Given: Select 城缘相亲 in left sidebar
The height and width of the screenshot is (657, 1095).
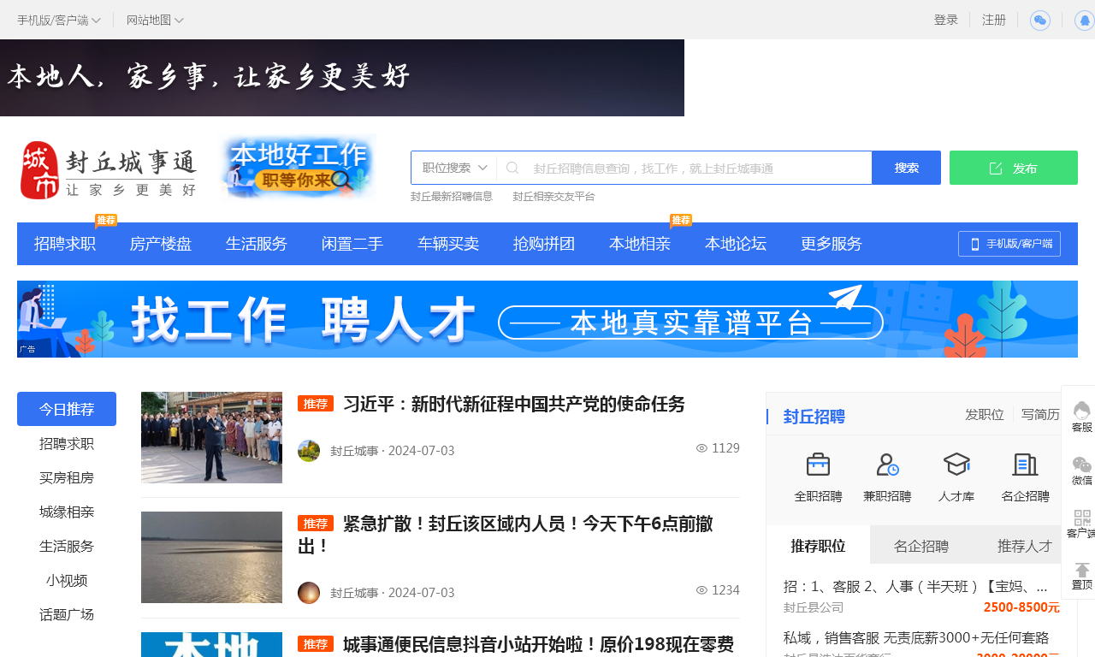Looking at the screenshot, I should [67, 512].
